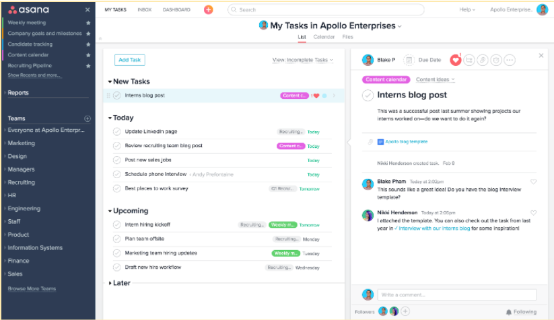
Task: Click inside the Write a comment field
Action: 457,294
